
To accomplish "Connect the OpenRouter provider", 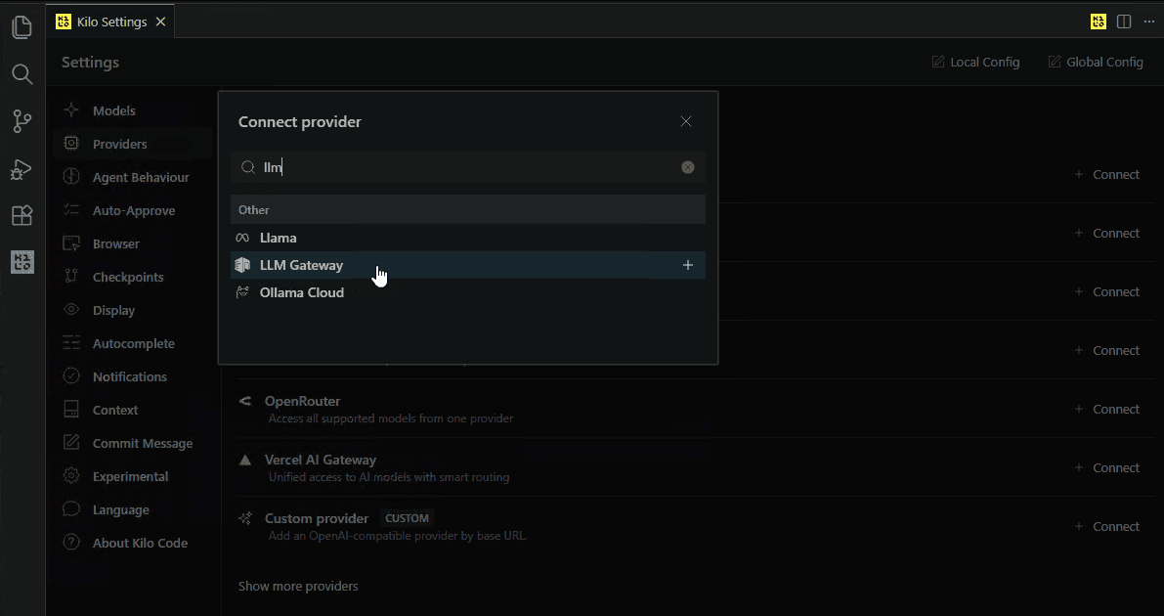I will [1107, 410].
